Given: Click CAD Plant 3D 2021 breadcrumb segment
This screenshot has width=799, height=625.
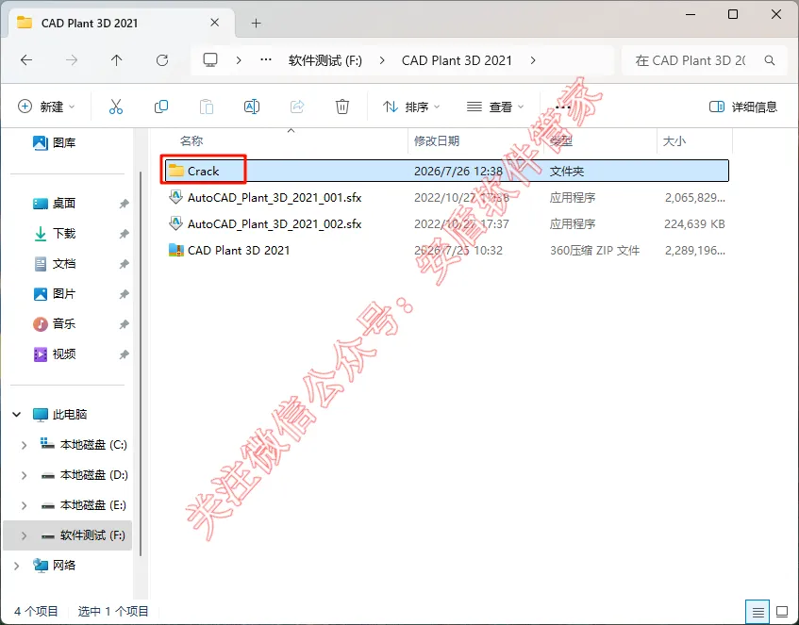Looking at the screenshot, I should pos(457,60).
